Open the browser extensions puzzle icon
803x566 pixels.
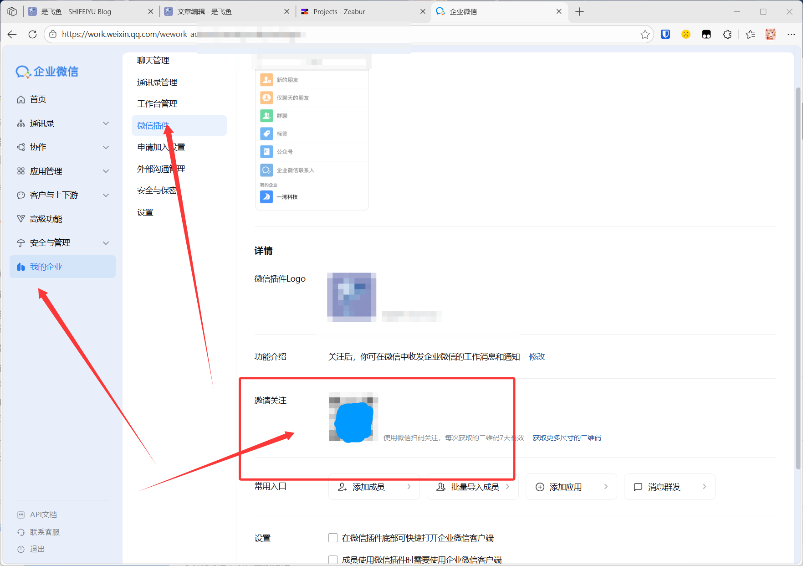point(727,34)
